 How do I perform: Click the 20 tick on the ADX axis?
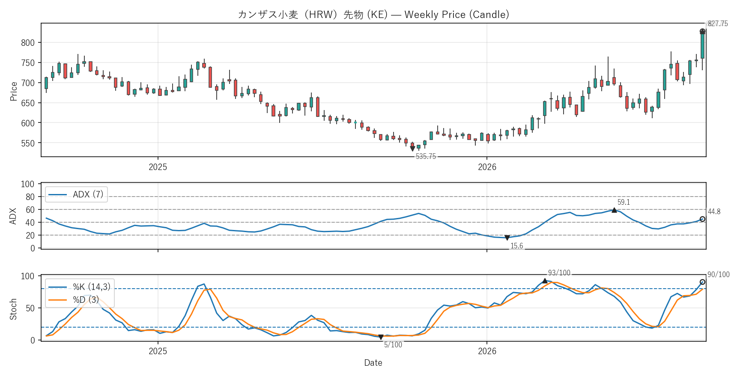pos(30,236)
